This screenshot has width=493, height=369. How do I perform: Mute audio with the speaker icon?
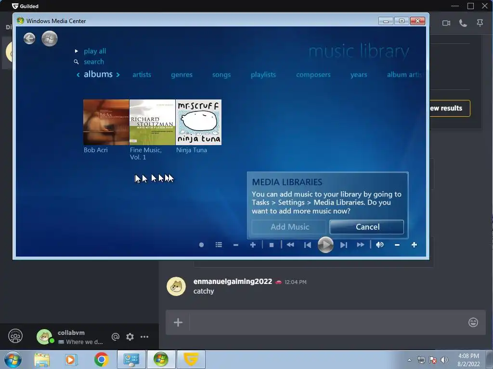pos(380,245)
